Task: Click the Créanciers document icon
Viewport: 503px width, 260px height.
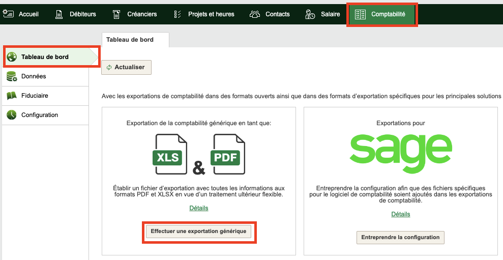Action: pos(116,14)
